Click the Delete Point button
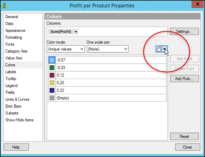Screen dimensions: 205x157 click(x=185, y=69)
